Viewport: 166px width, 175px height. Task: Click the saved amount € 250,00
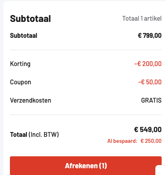[151, 141]
